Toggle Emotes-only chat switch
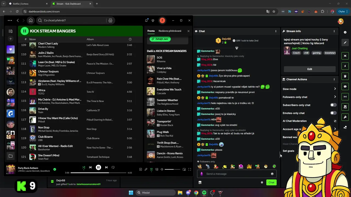 point(333,113)
